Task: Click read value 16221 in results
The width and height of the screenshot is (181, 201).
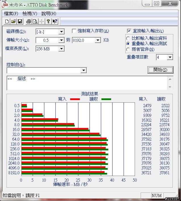Action: [x=165, y=120]
